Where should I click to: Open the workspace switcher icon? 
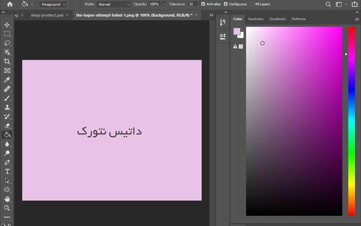tap(339, 4)
